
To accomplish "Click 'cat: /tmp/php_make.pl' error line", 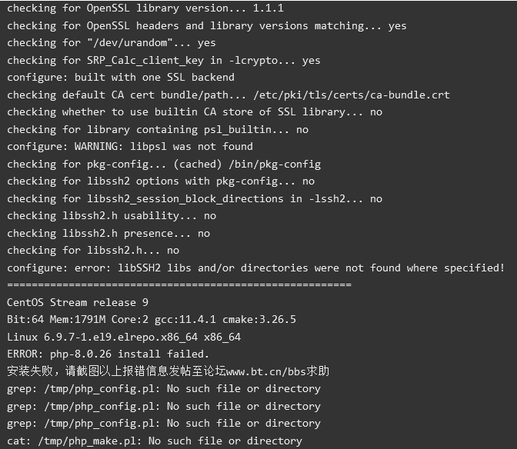I will tap(155, 441).
